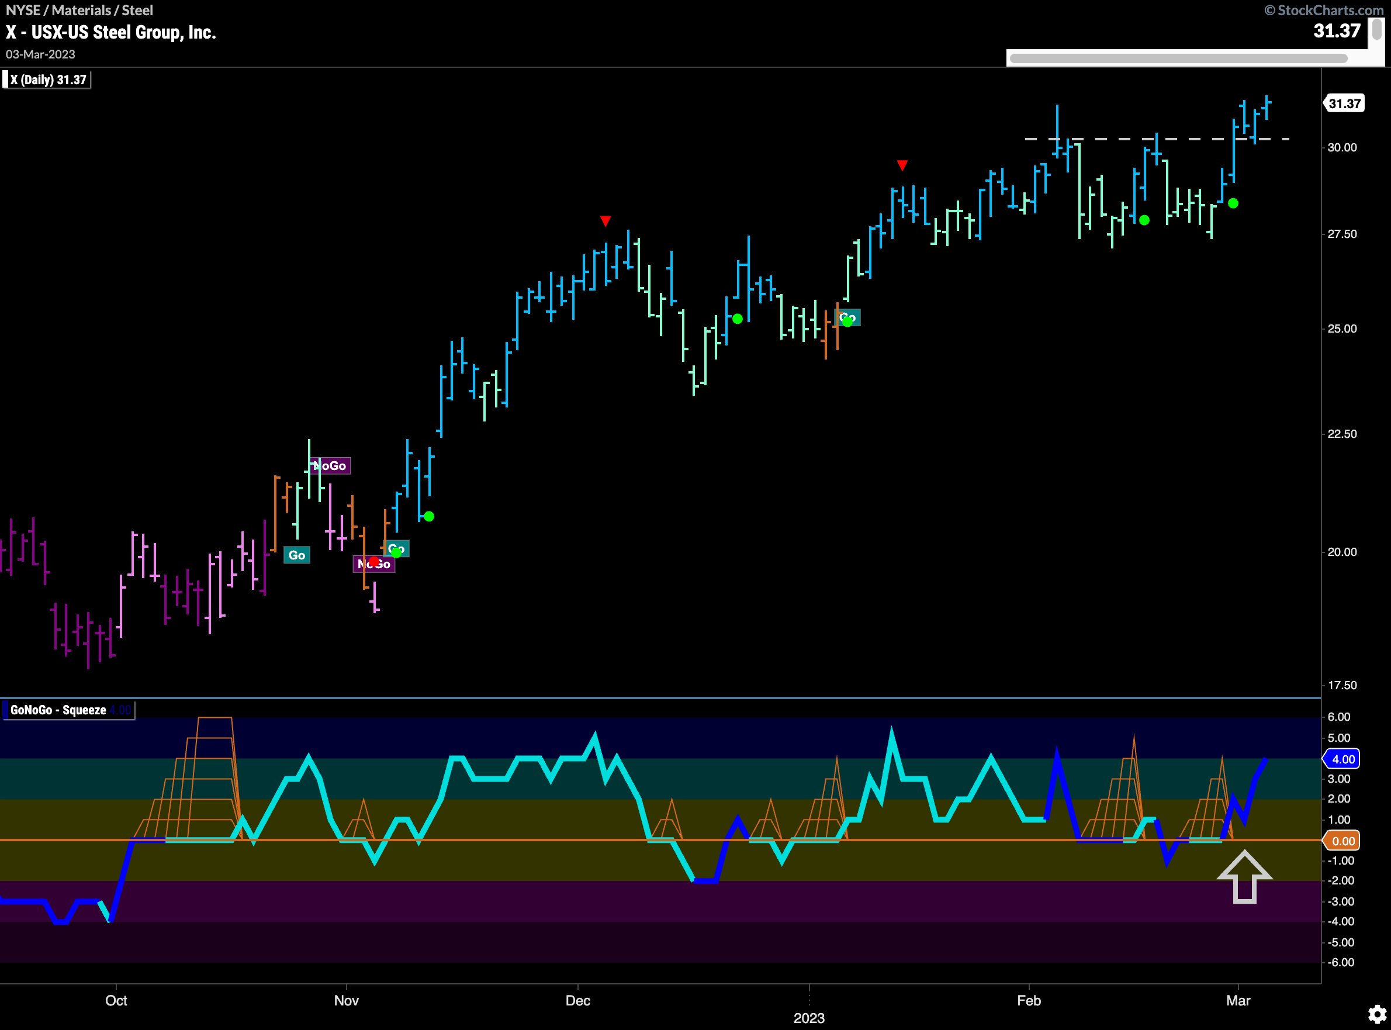Click the 20.00 price axis label
Image resolution: width=1391 pixels, height=1030 pixels.
click(x=1342, y=552)
